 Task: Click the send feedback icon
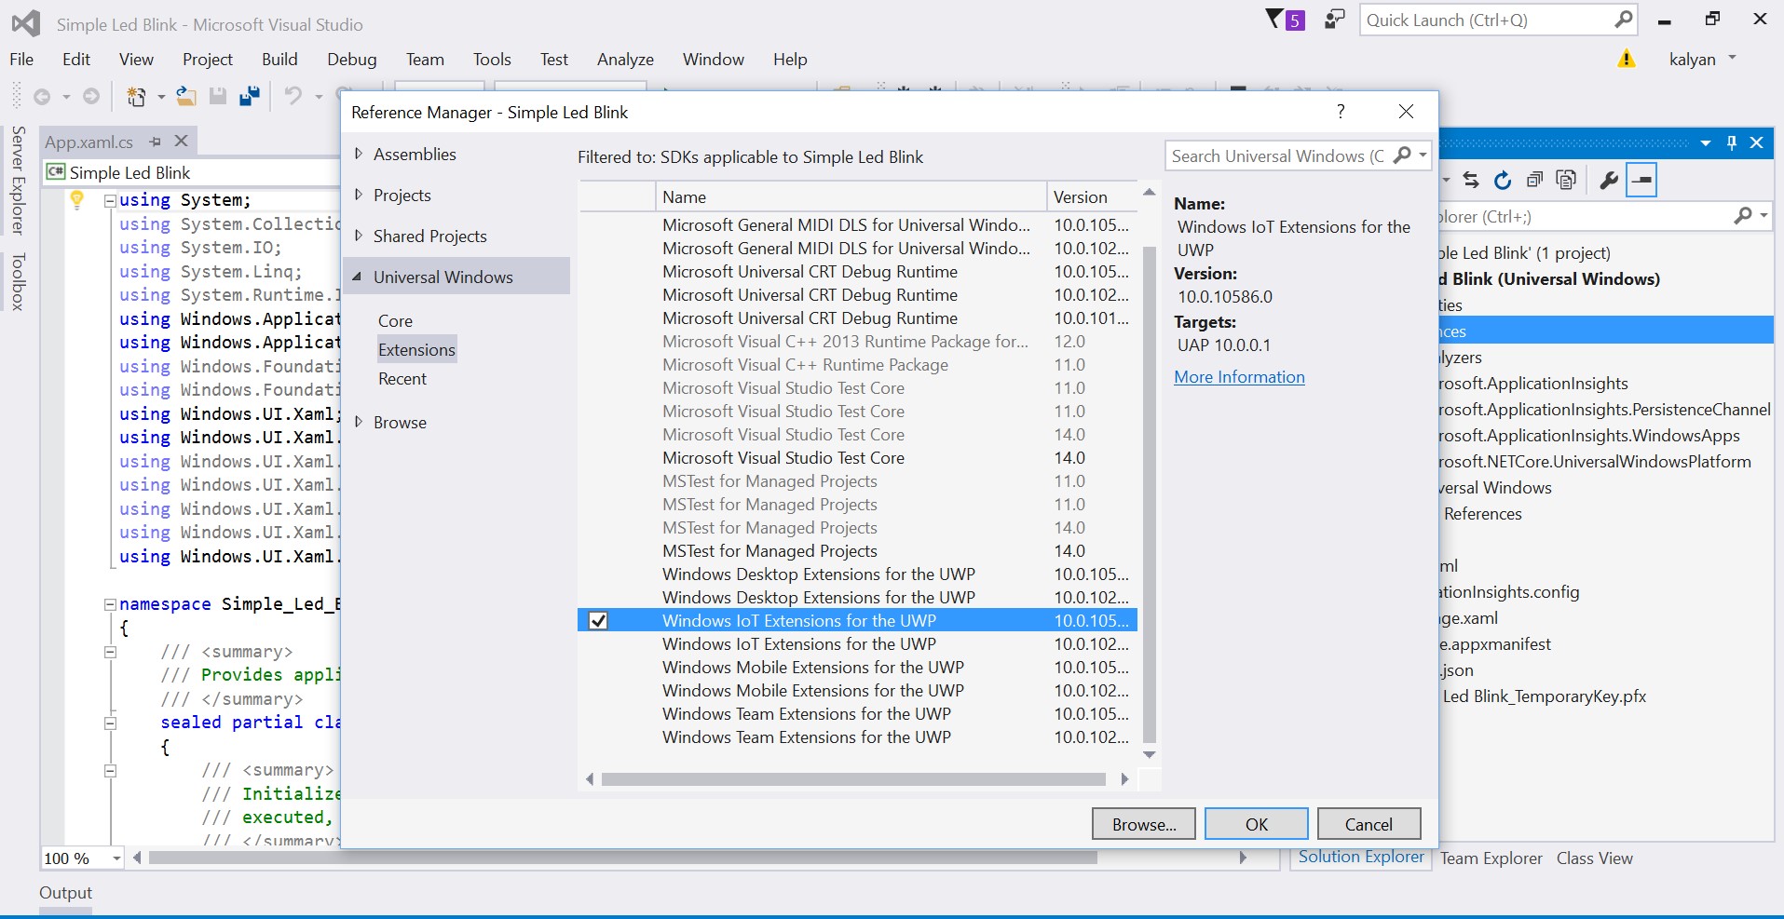pyautogui.click(x=1335, y=20)
